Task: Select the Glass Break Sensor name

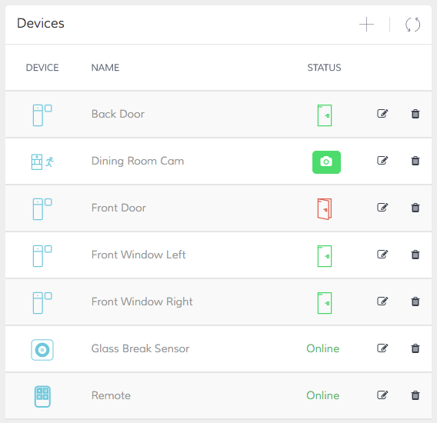Action: [x=141, y=348]
